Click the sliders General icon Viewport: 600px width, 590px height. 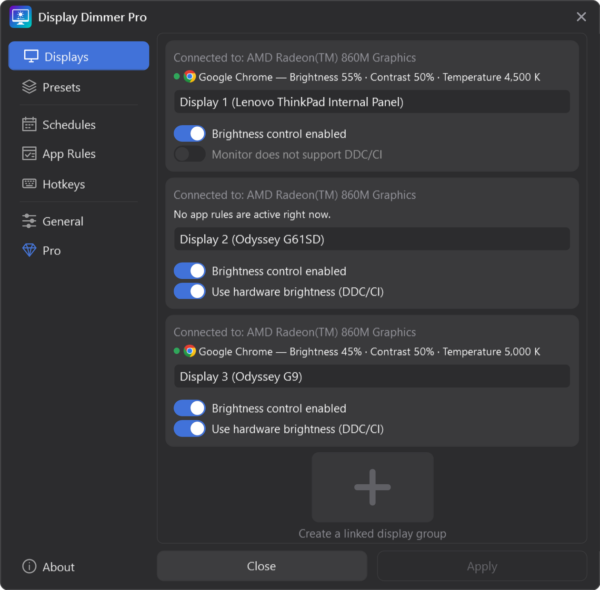click(29, 221)
